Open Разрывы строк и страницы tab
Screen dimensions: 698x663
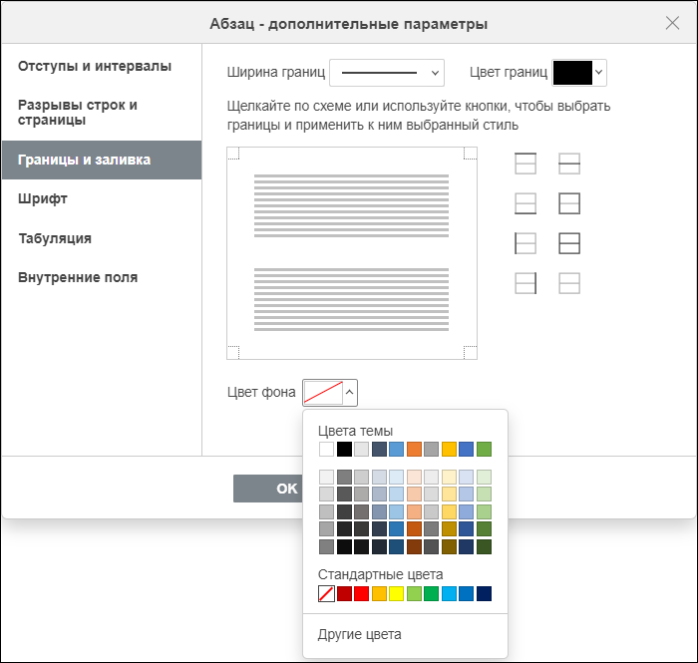click(102, 113)
